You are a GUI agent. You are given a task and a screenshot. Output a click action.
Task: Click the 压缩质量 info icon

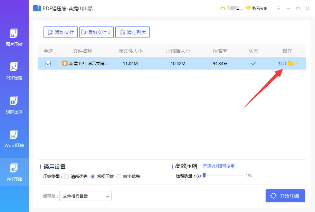[x=199, y=176]
